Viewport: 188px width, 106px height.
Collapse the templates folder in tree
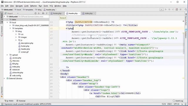(10, 28)
